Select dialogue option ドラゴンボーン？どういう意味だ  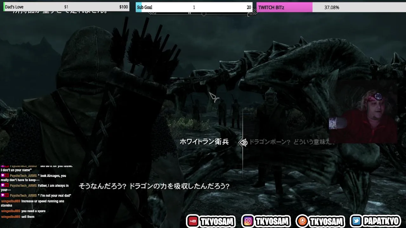292,142
